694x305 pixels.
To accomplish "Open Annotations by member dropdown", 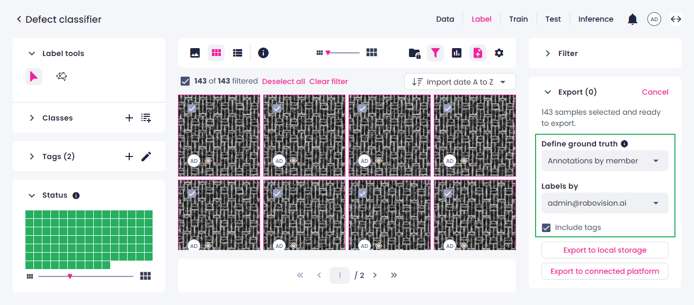I will pyautogui.click(x=604, y=161).
